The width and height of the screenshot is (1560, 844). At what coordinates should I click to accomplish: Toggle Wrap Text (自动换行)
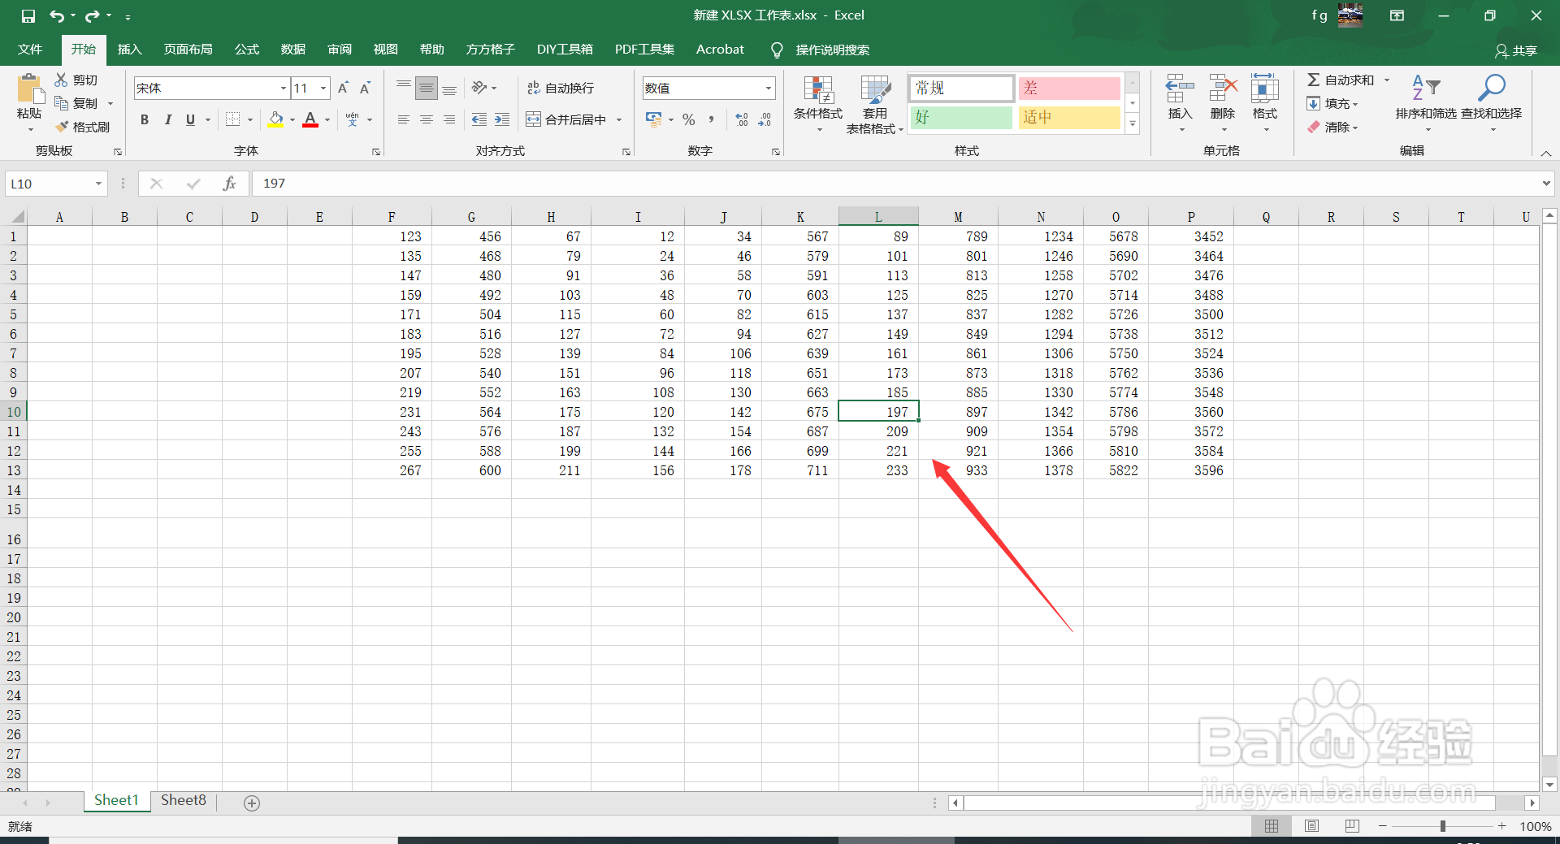click(561, 88)
